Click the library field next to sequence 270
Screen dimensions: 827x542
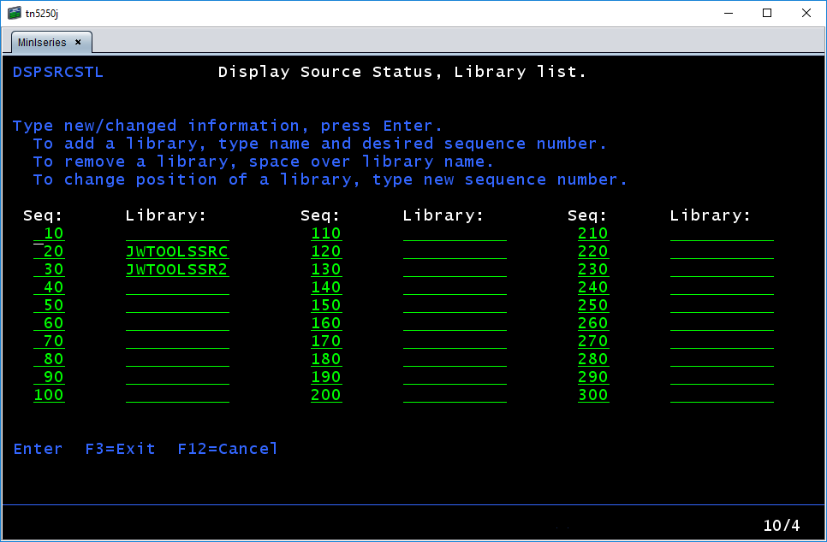point(722,341)
